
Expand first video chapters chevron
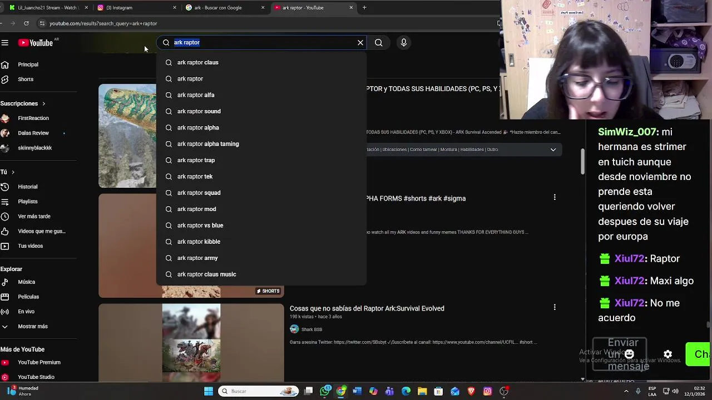pyautogui.click(x=553, y=149)
